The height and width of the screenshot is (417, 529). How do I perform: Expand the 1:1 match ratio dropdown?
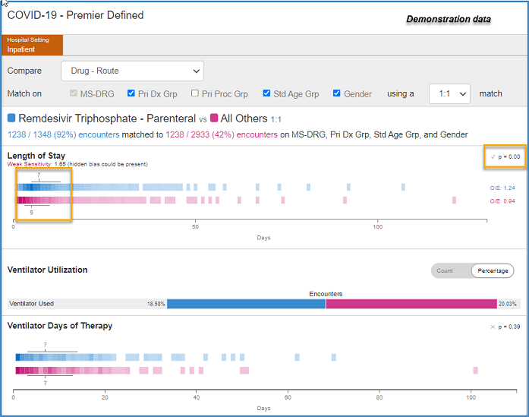449,93
